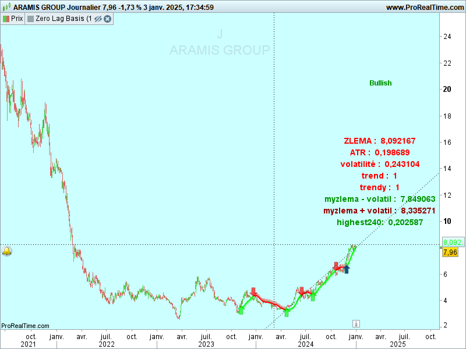Click the 2 level on price axis
The image size is (466, 349).
pos(445,325)
